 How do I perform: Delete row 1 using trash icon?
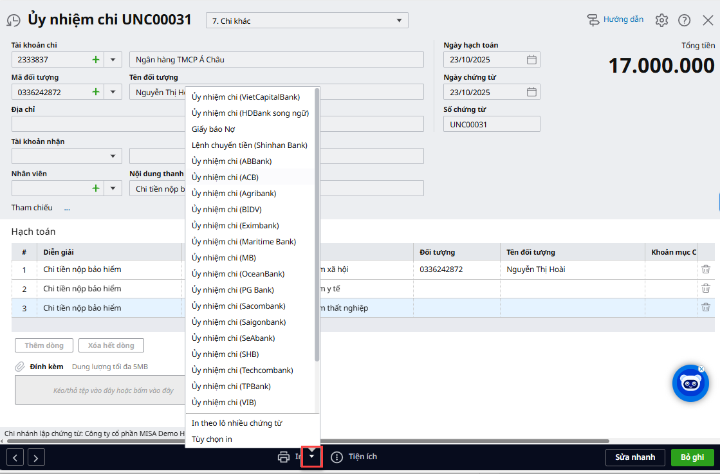(706, 269)
